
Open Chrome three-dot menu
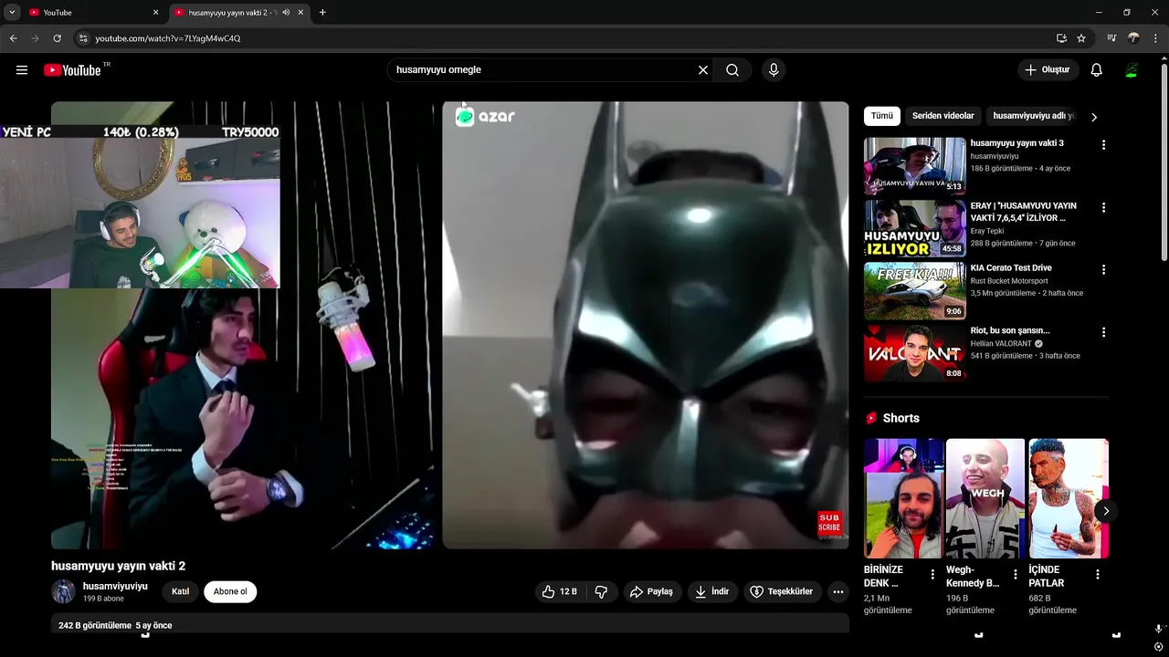[1155, 38]
